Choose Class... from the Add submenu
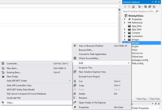 click(x=10, y=102)
